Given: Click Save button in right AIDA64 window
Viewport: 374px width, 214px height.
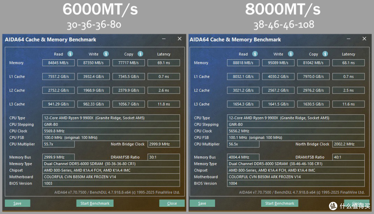Looking at the screenshot, I should point(202,203).
